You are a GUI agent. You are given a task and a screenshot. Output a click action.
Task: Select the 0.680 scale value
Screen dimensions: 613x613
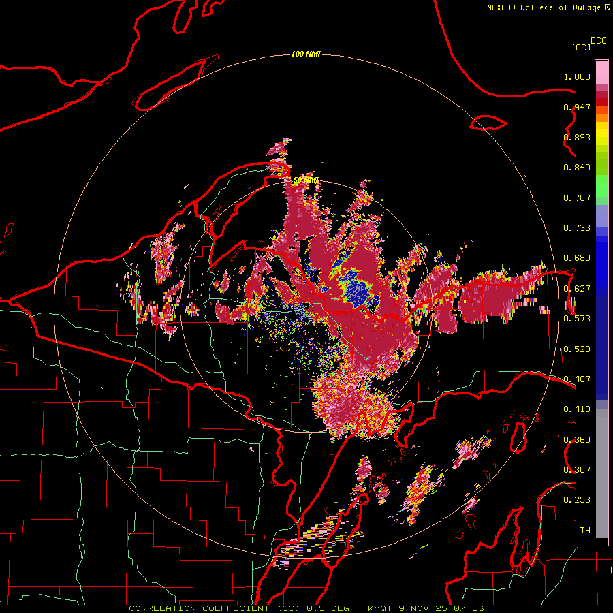click(x=577, y=258)
